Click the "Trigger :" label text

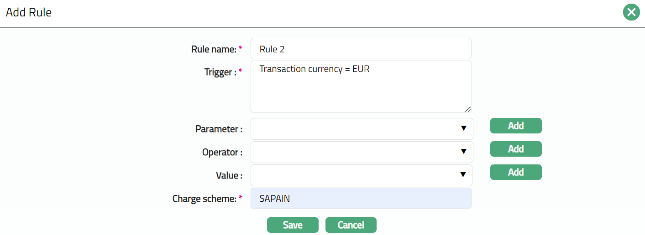point(220,72)
